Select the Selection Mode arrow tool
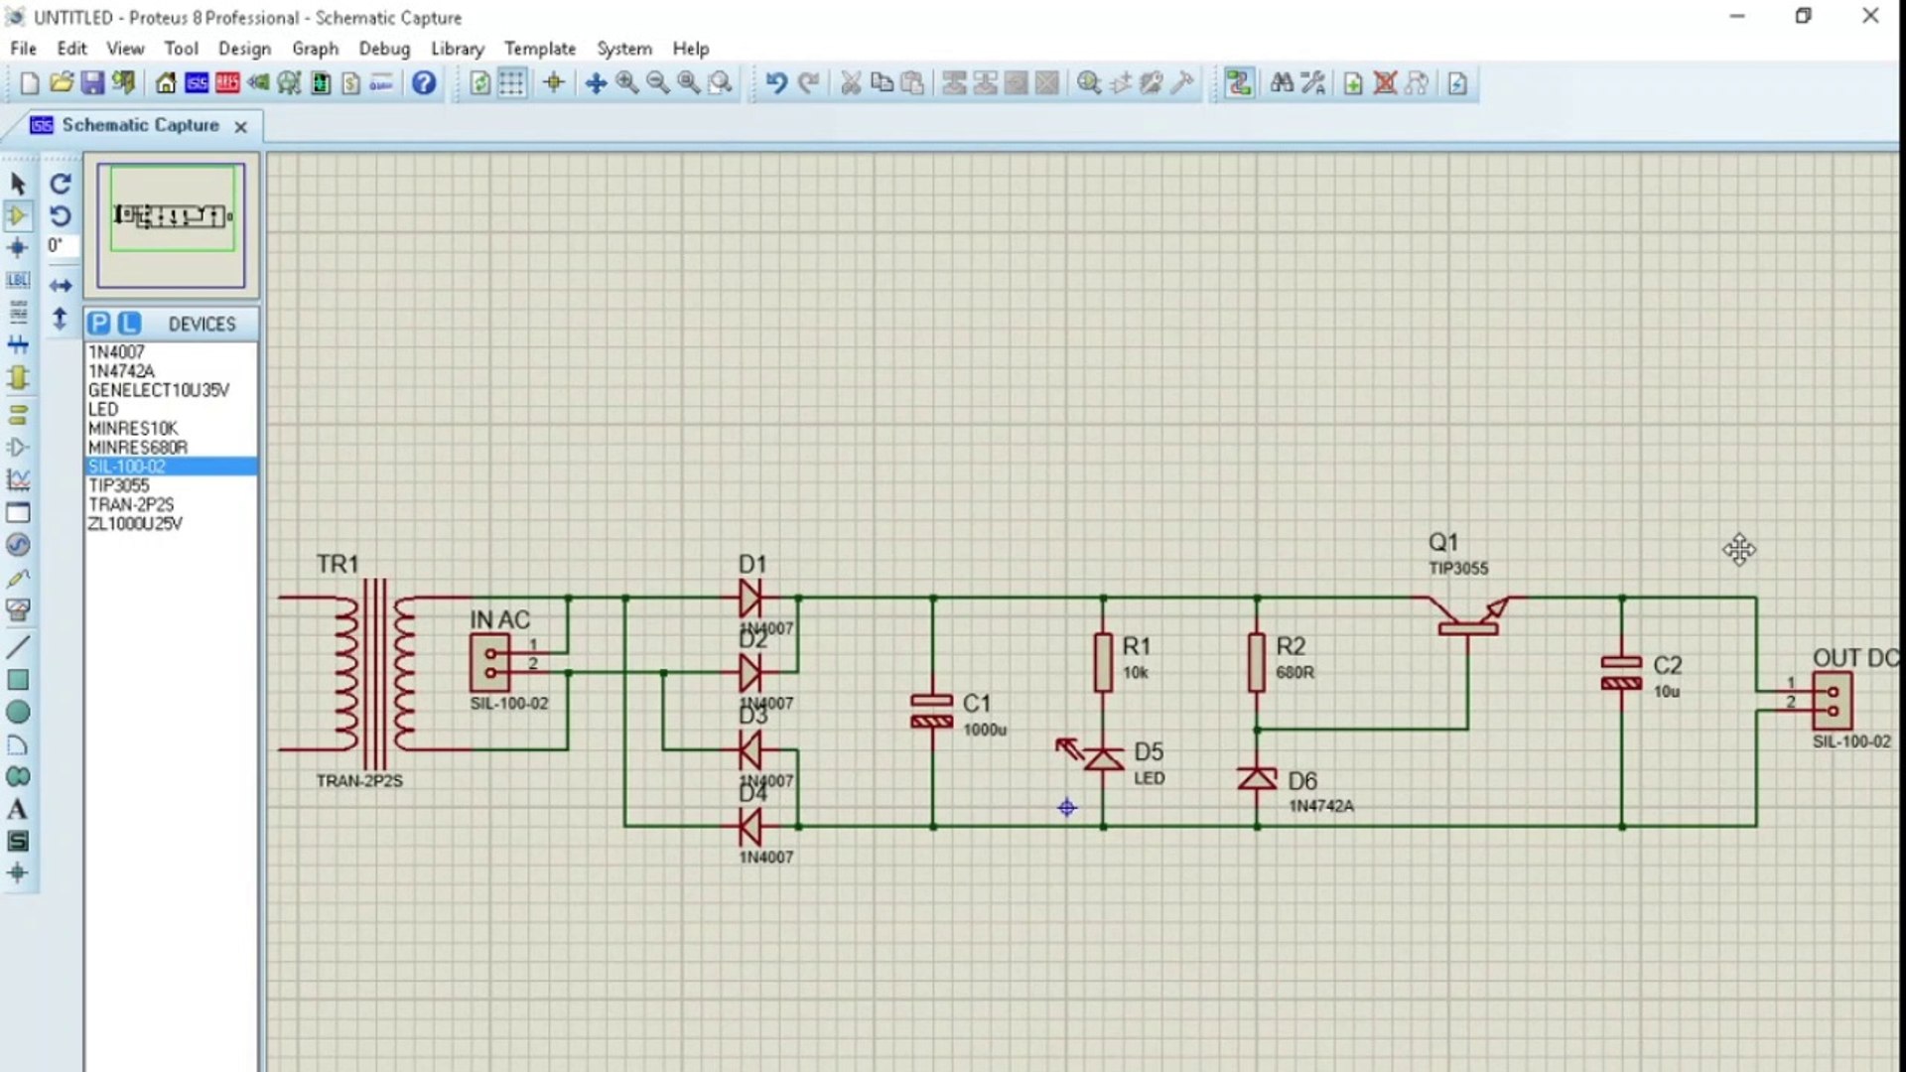 tap(17, 184)
